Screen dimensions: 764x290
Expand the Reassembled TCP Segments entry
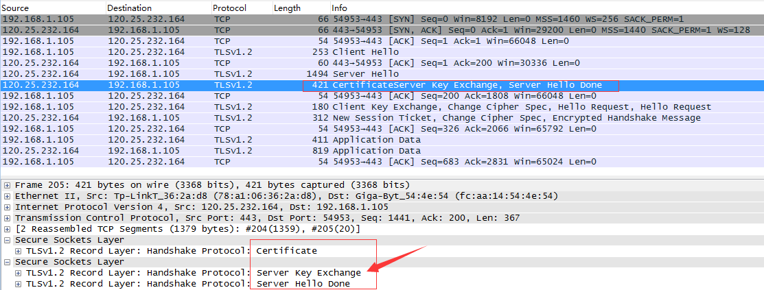[x=8, y=229]
